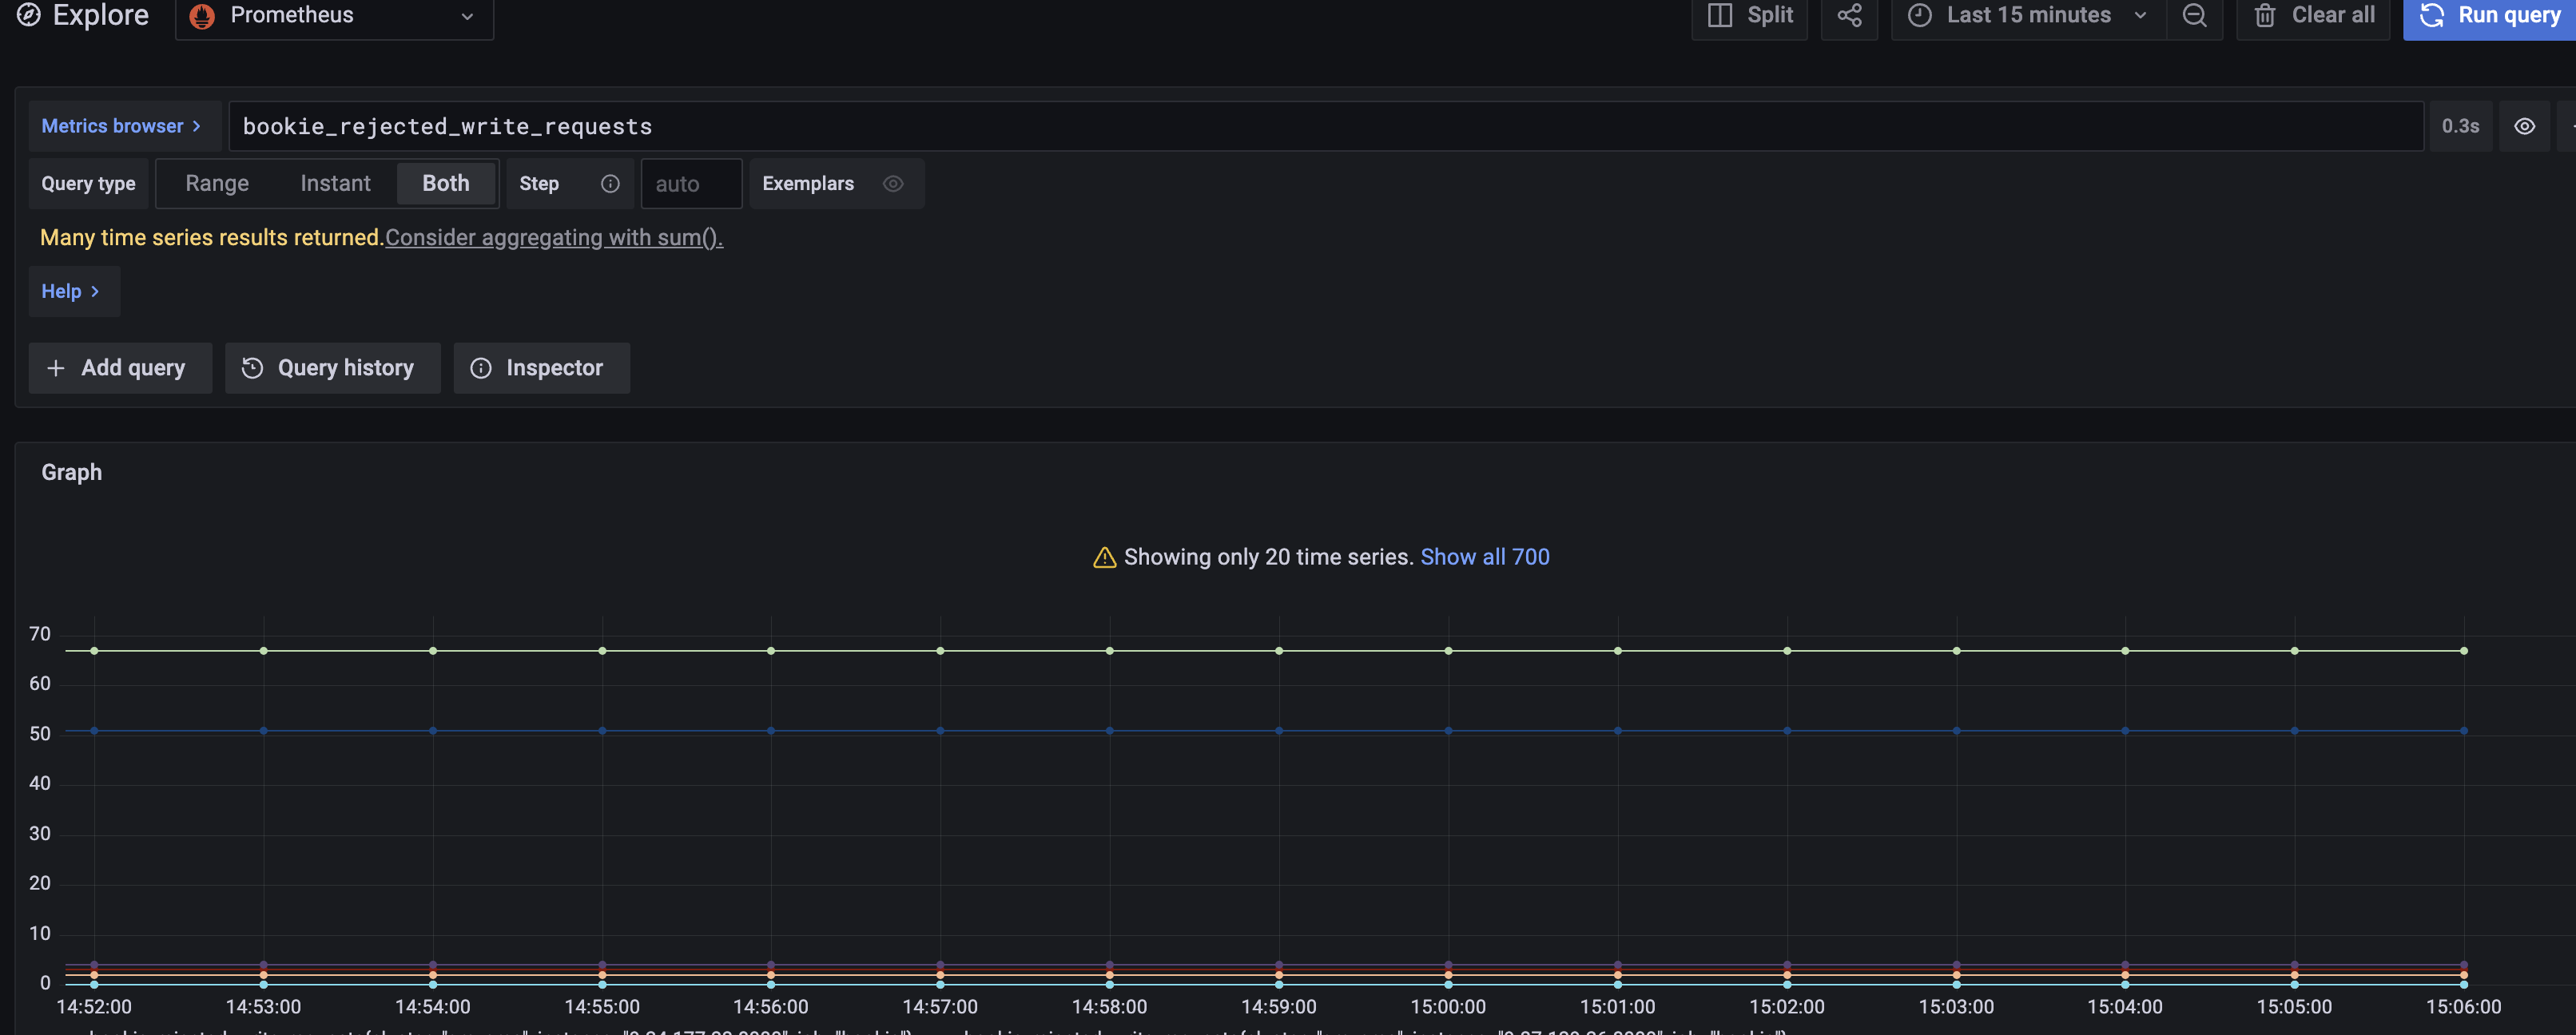
Task: Click the Split view button
Action: [1749, 16]
